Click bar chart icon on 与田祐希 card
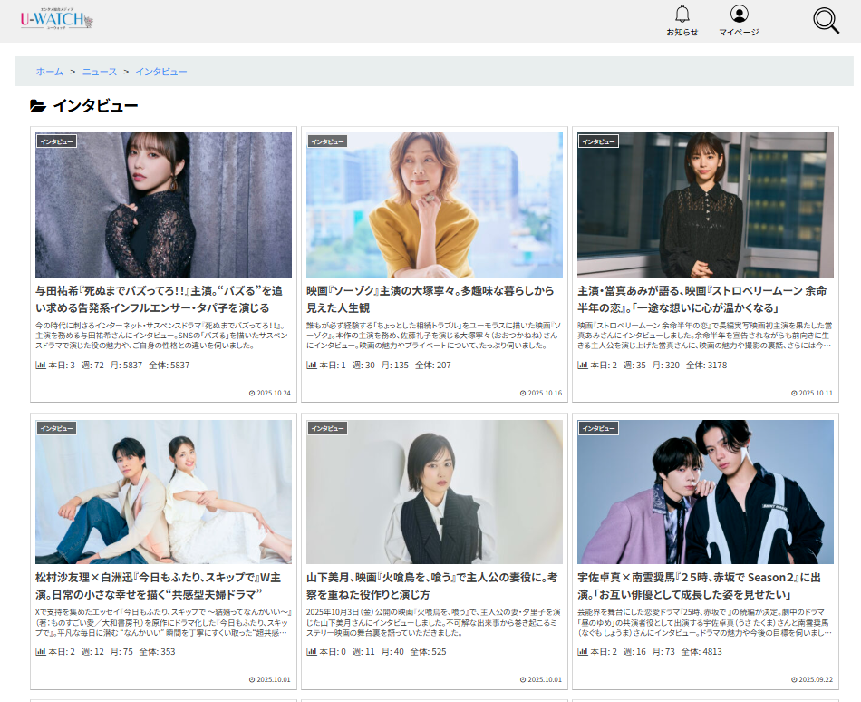 click(x=41, y=365)
